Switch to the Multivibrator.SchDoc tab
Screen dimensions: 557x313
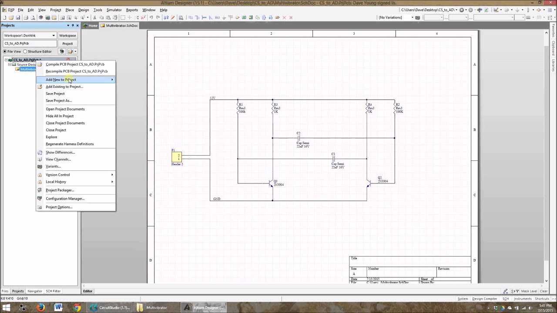click(x=120, y=26)
